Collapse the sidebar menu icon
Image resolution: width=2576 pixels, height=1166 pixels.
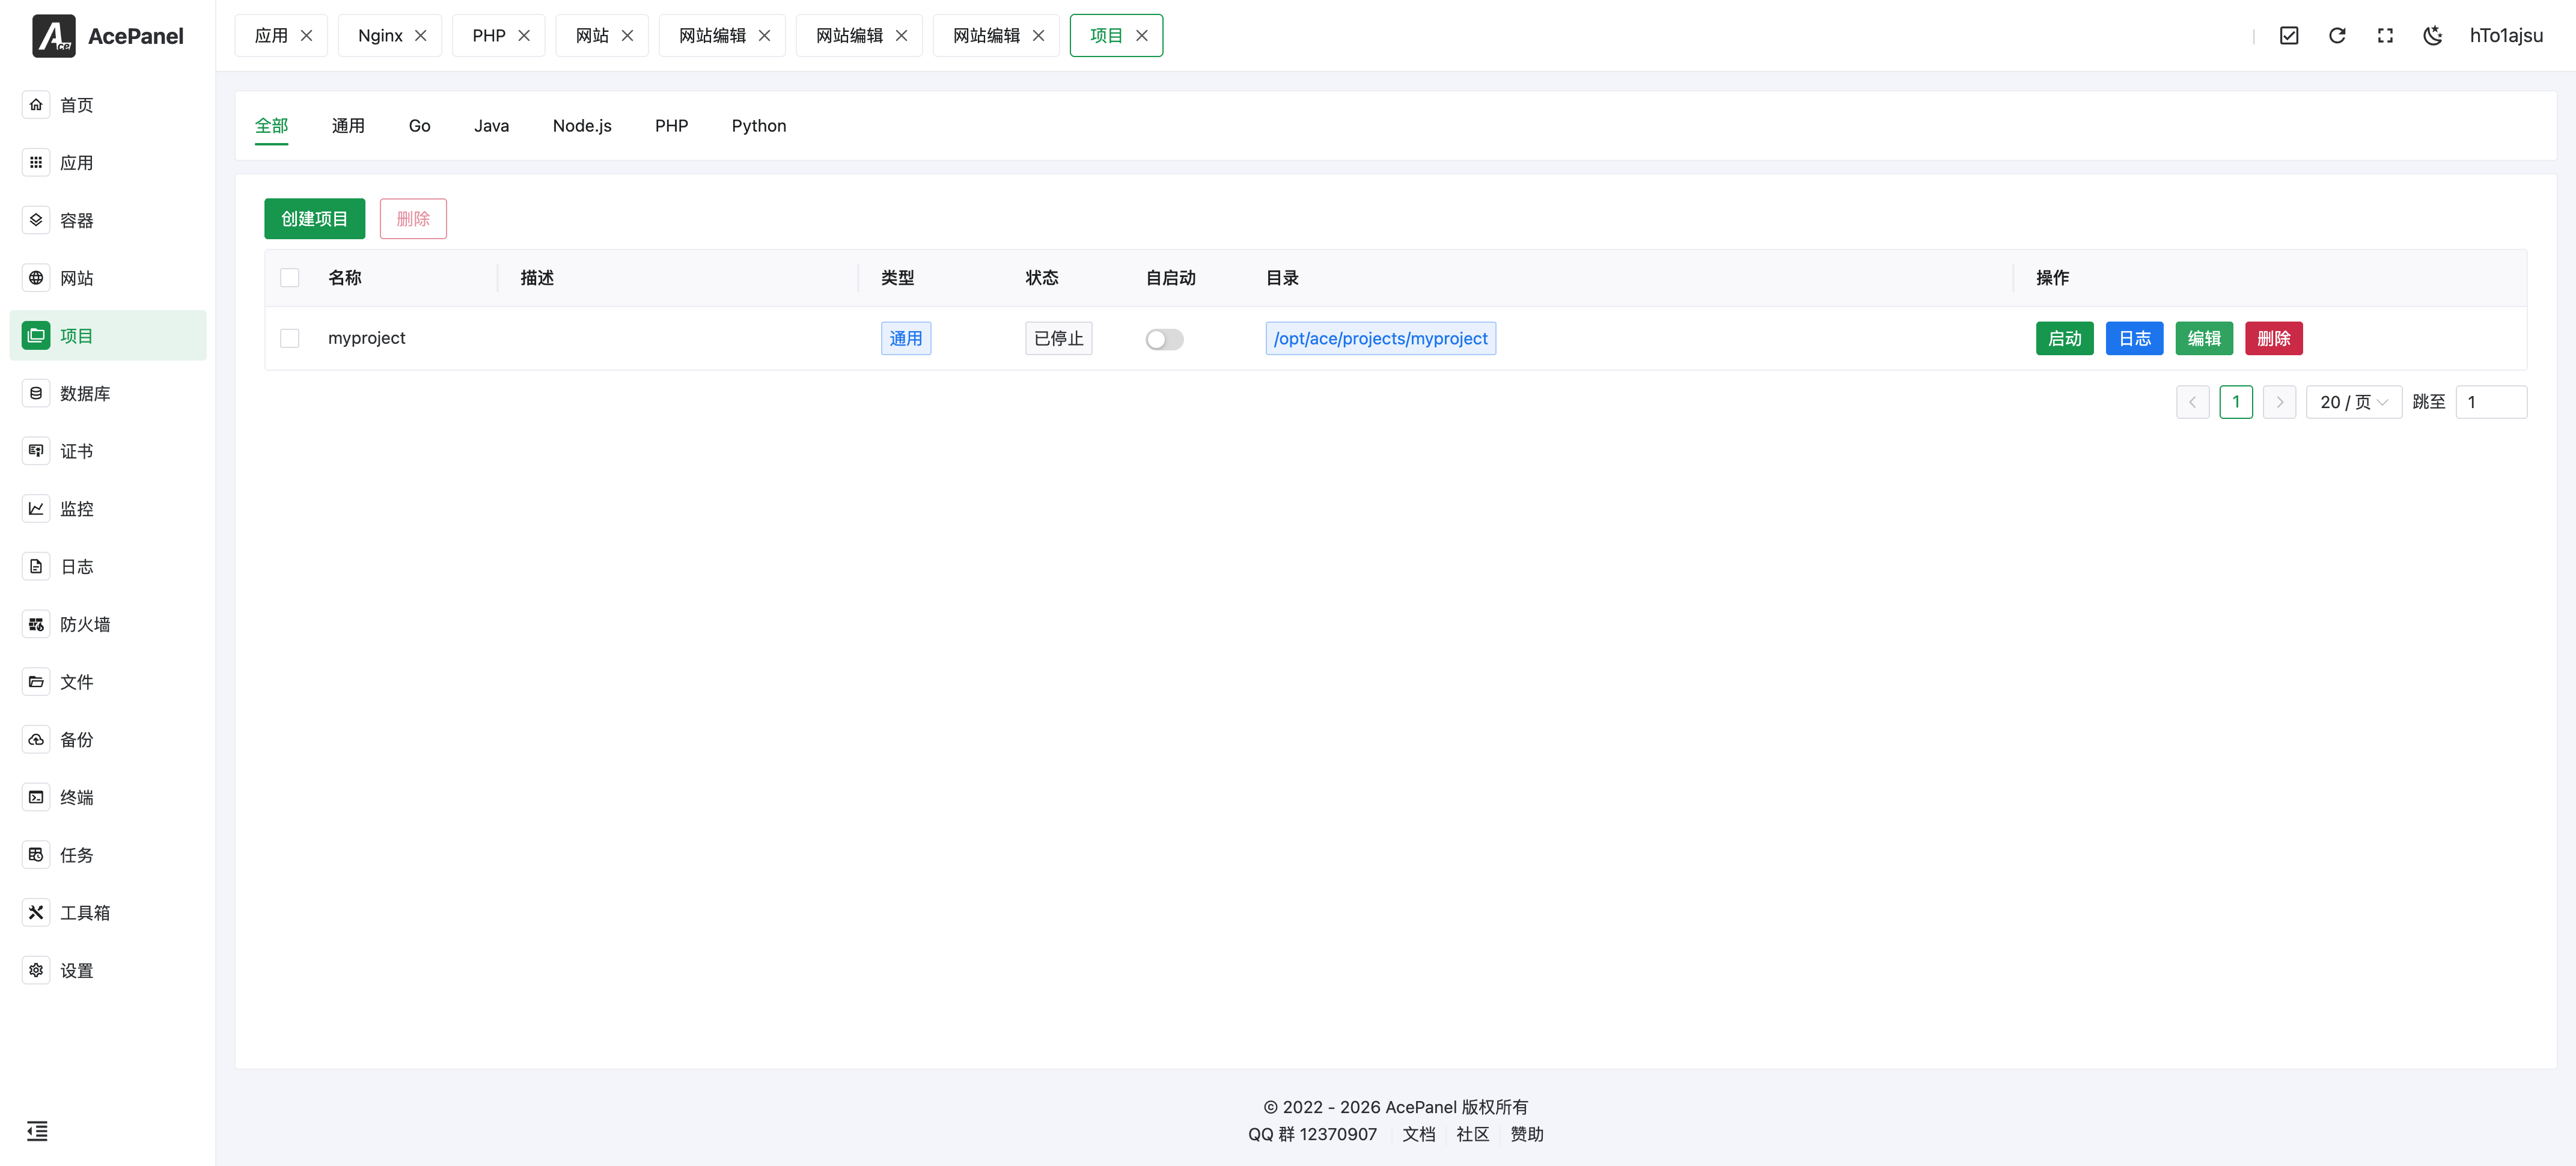[37, 1131]
